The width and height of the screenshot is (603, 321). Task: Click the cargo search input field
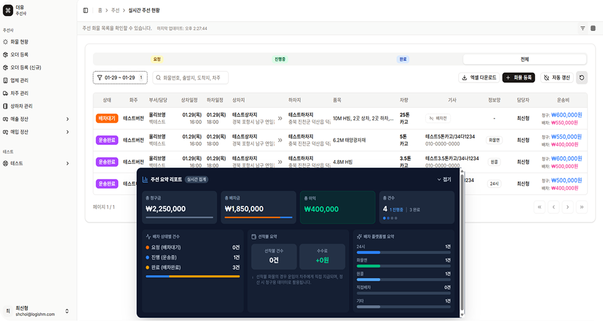tap(190, 77)
